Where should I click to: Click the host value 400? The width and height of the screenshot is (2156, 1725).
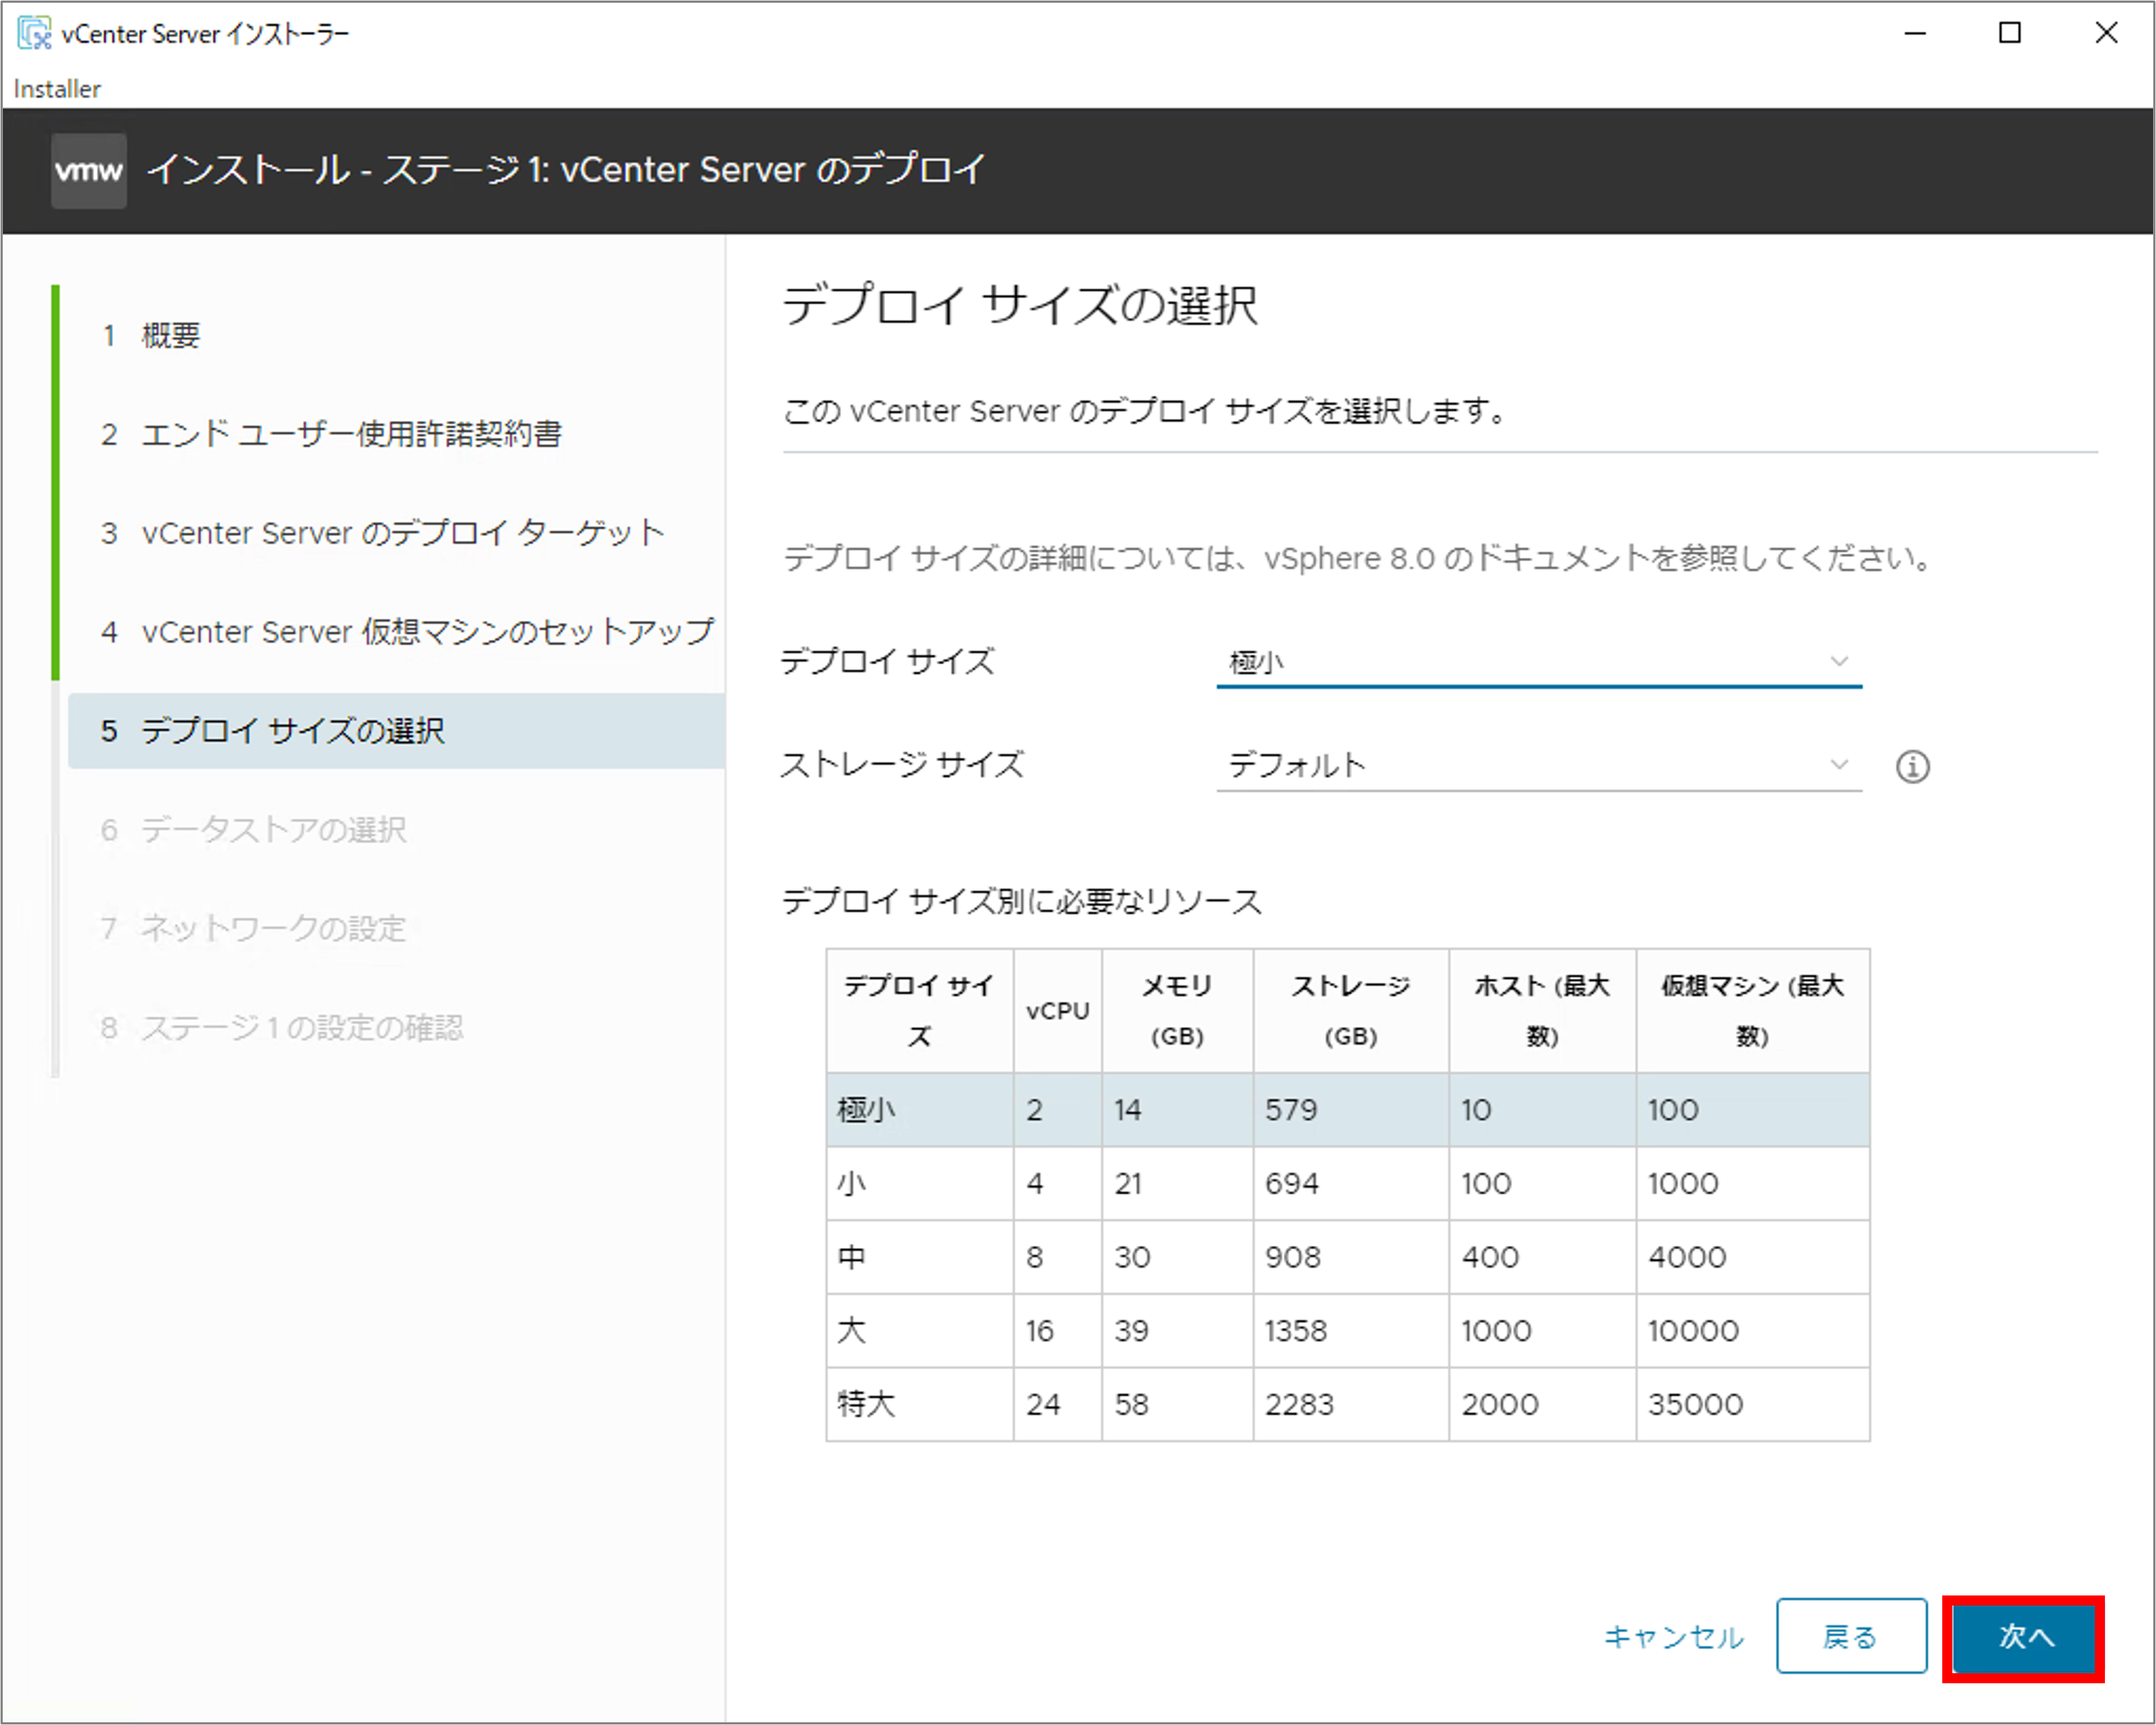(x=1490, y=1257)
